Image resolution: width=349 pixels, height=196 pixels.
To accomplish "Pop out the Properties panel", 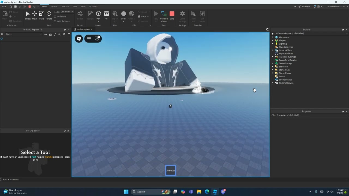I will pyautogui.click(x=343, y=111).
